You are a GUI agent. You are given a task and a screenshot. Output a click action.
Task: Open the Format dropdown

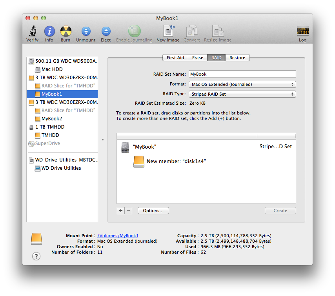pyautogui.click(x=242, y=84)
